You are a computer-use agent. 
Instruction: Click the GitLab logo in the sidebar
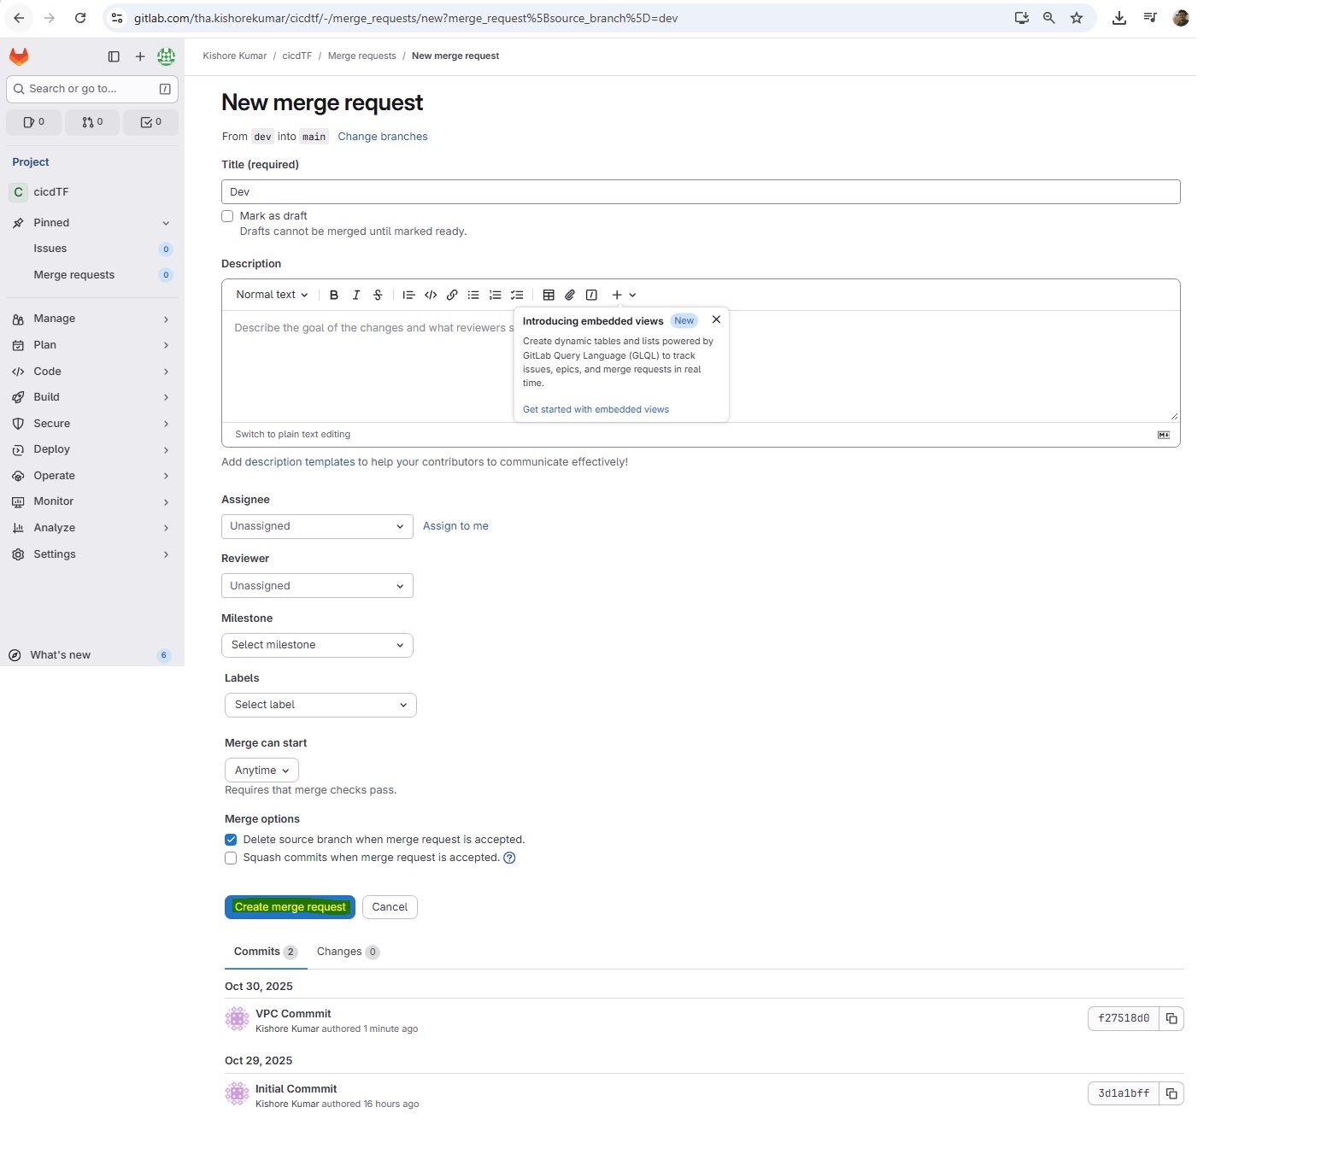19,56
